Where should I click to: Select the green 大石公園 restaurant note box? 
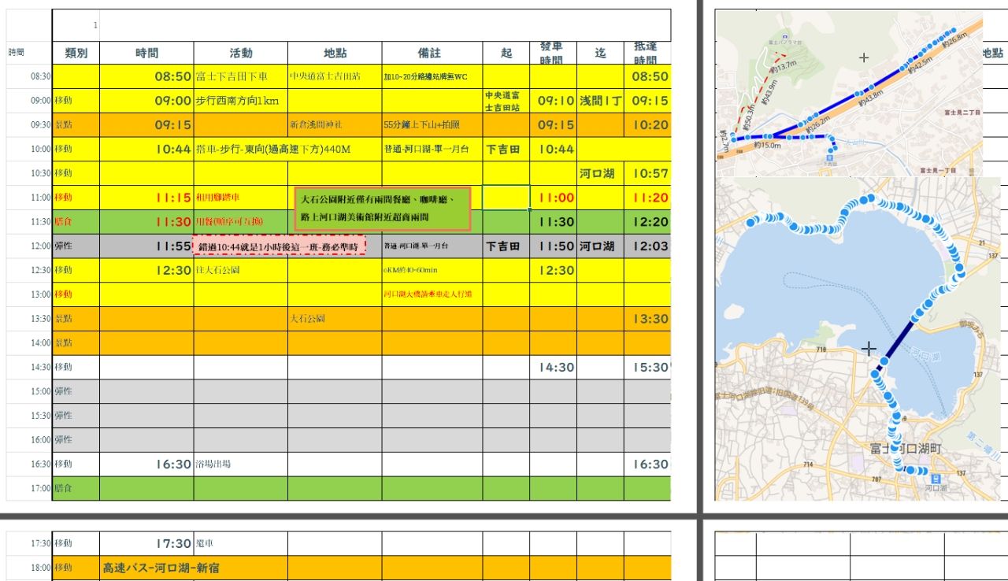382,209
